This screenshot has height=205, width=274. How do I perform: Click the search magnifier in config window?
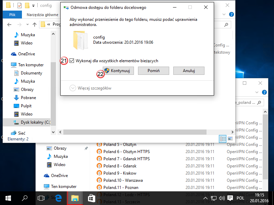(x=226, y=25)
